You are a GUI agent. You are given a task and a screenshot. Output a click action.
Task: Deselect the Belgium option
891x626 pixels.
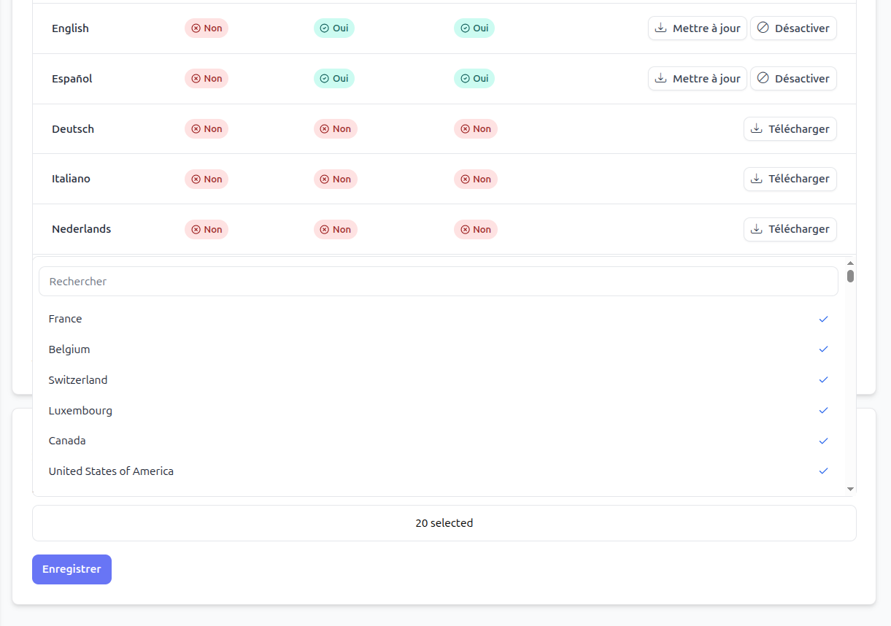point(439,349)
